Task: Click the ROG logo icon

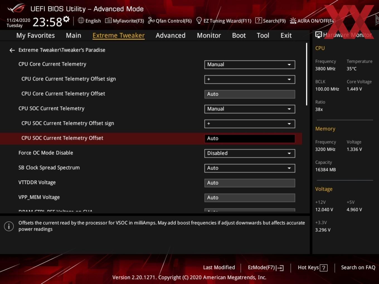Action: pyautogui.click(x=16, y=8)
